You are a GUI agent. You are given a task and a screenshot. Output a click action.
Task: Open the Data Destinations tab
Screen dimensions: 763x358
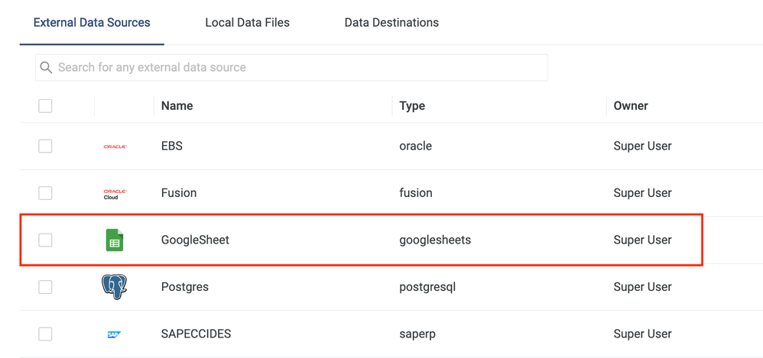pos(391,22)
